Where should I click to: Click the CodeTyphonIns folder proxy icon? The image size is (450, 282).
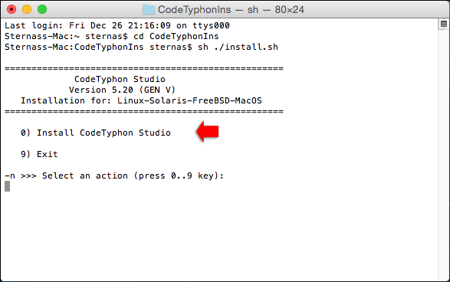149,9
